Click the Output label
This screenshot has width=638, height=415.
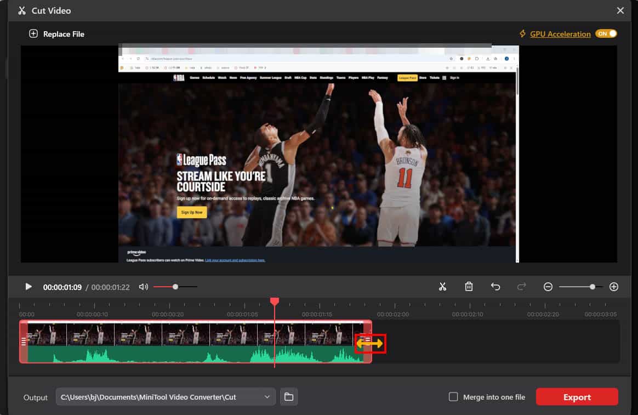coord(36,397)
